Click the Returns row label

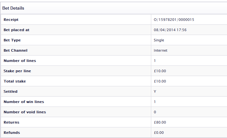pyautogui.click(x=11, y=122)
